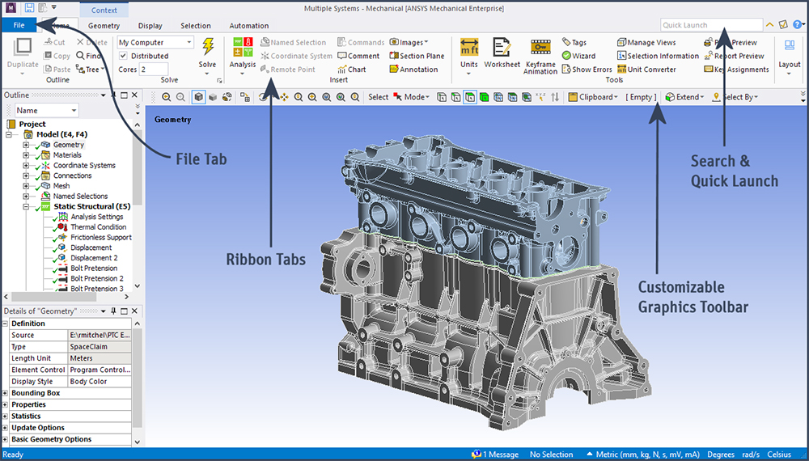The width and height of the screenshot is (809, 461).
Task: Collapse the Static Structural tree node
Action: coord(26,206)
